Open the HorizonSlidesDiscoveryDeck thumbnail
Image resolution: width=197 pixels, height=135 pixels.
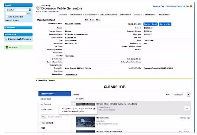pos(85,131)
